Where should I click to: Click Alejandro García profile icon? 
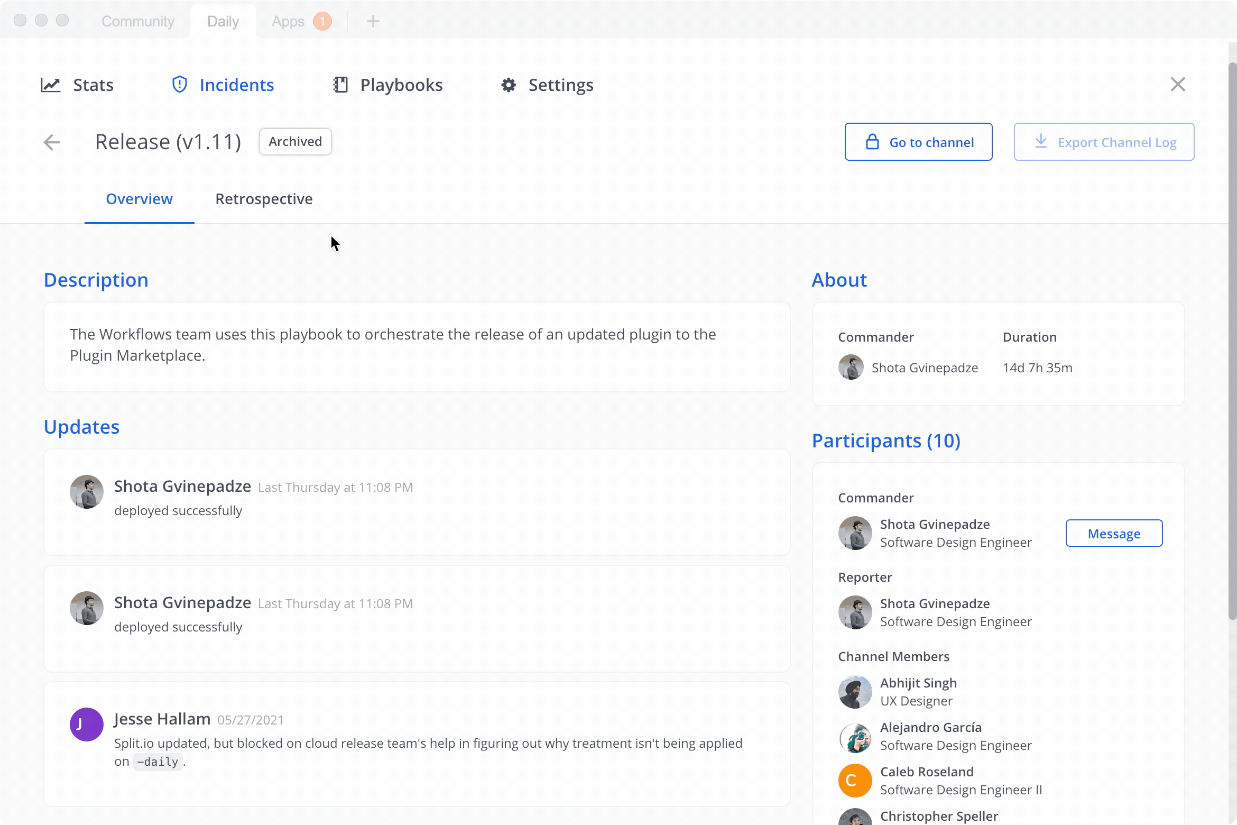coord(853,736)
